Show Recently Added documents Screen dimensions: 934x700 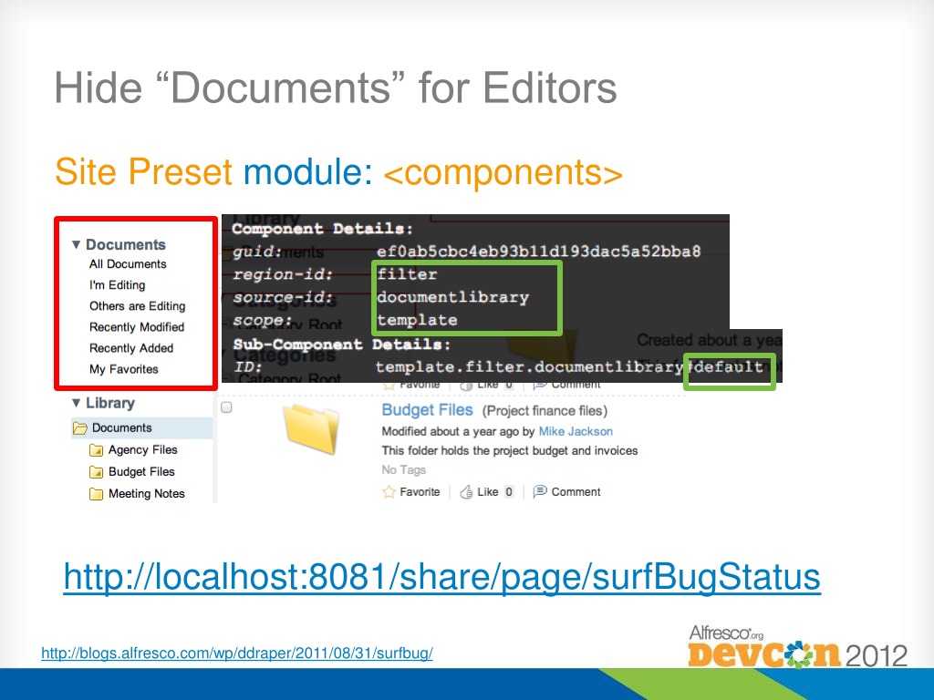pos(131,348)
